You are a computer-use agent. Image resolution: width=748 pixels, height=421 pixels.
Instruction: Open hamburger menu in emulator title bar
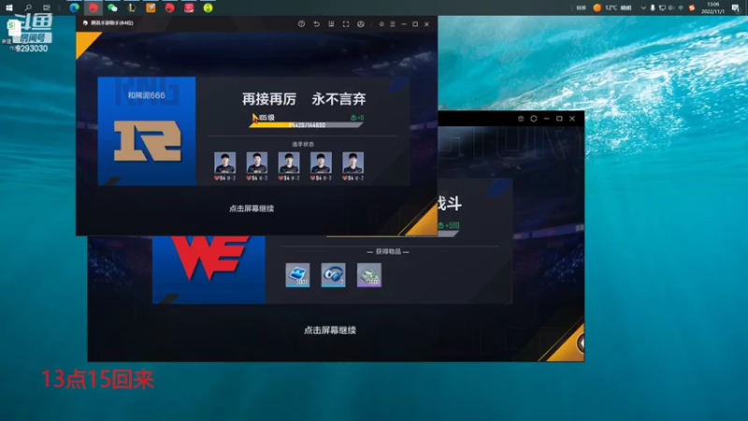[x=393, y=24]
